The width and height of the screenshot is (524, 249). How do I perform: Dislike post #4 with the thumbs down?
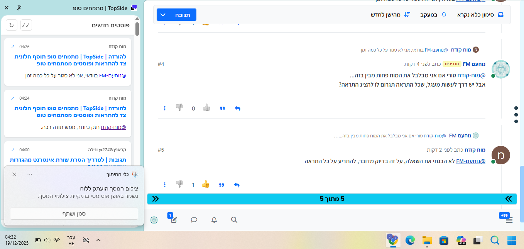(x=180, y=108)
